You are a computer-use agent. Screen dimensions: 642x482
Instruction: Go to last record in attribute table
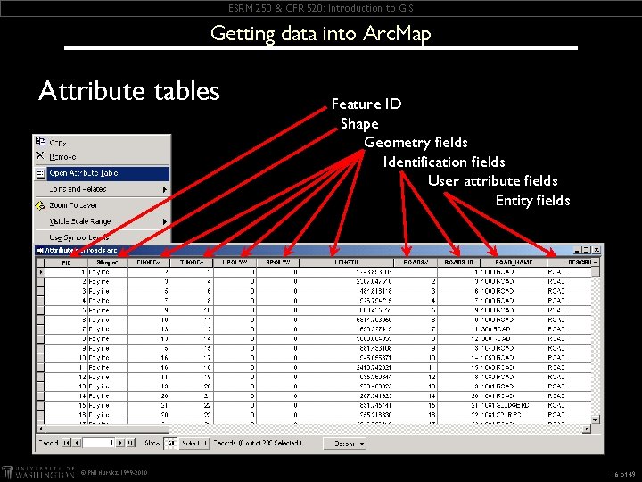[130, 443]
